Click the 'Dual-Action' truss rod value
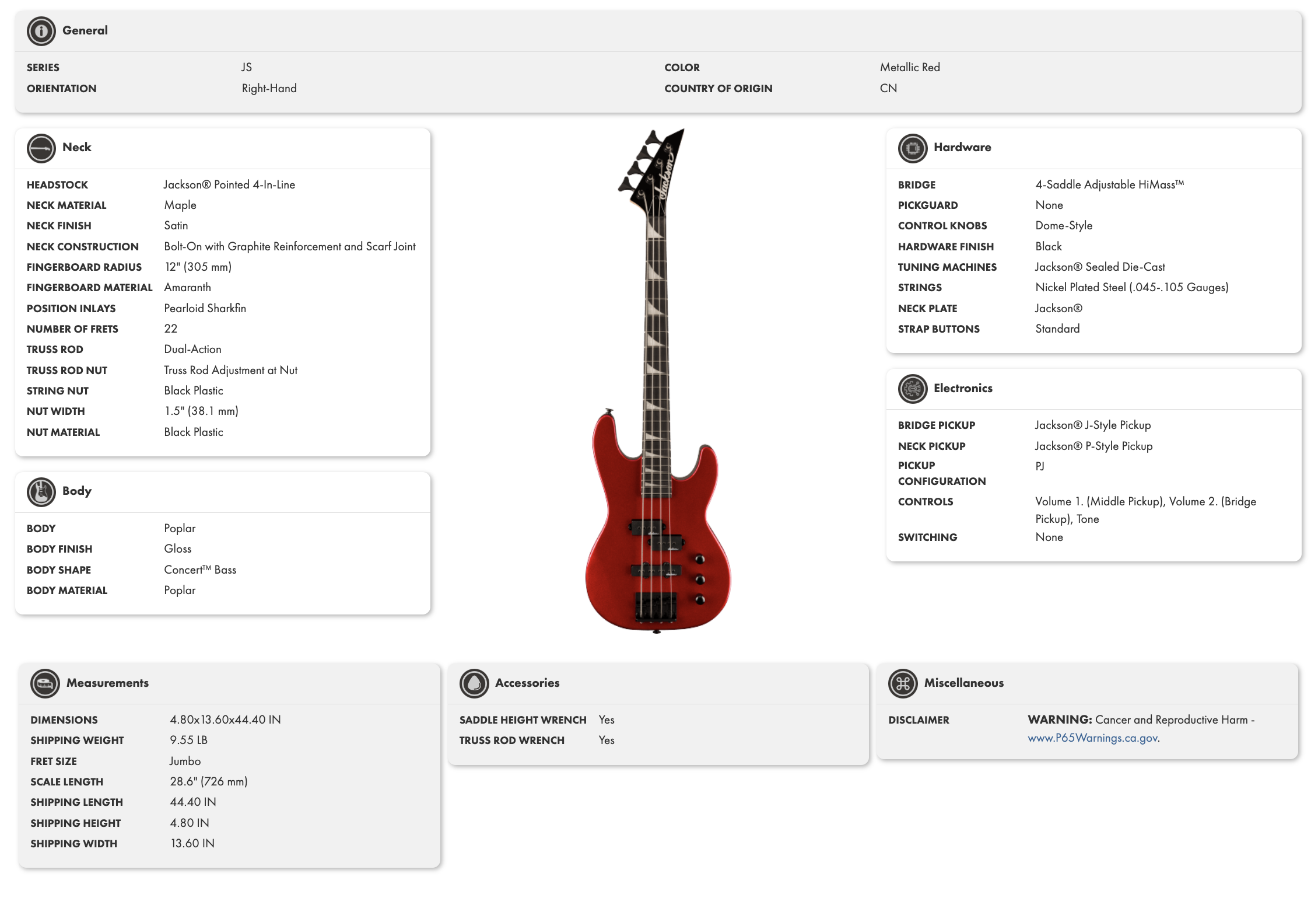 point(193,349)
